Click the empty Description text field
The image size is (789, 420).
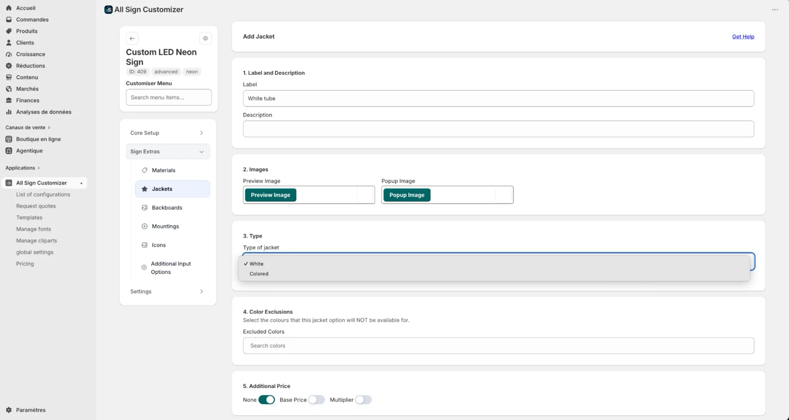click(x=499, y=129)
